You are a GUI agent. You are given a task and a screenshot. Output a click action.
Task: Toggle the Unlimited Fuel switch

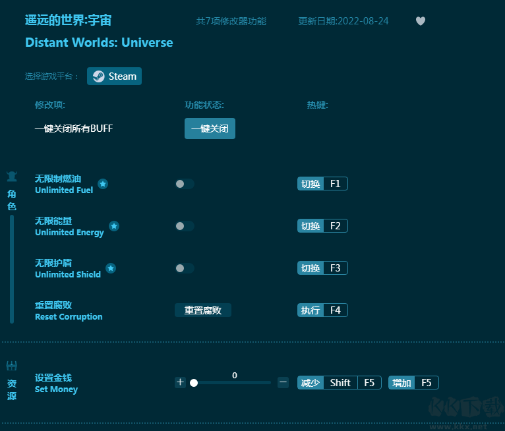point(185,184)
